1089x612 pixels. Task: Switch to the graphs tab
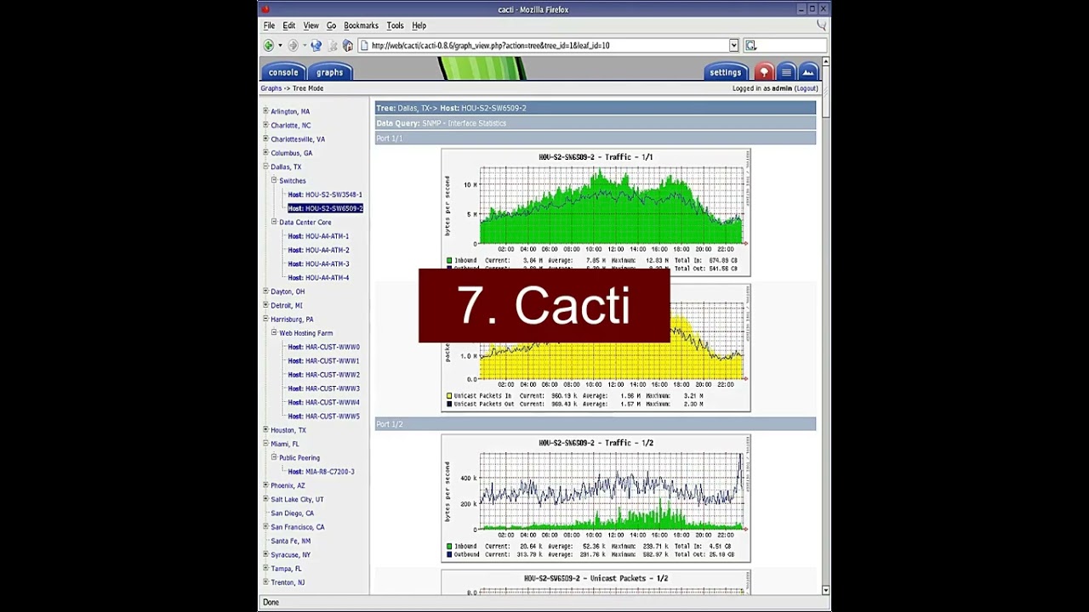329,72
